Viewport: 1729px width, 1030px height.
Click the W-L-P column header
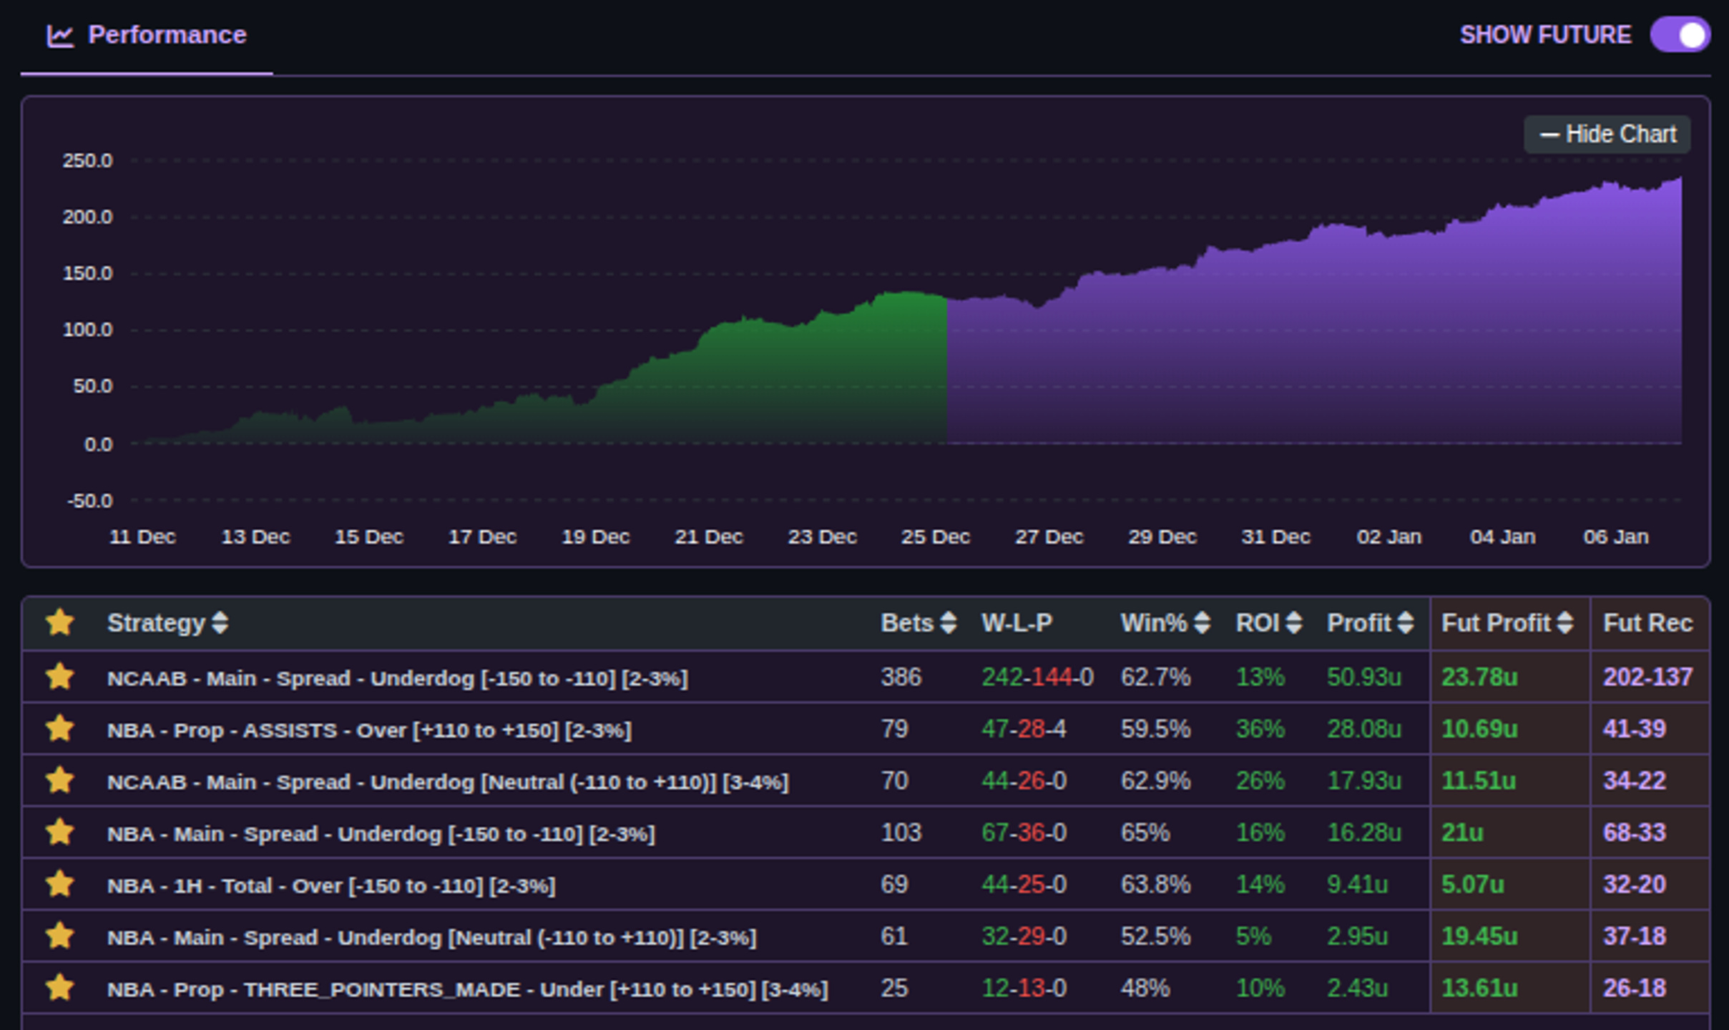click(x=1017, y=623)
